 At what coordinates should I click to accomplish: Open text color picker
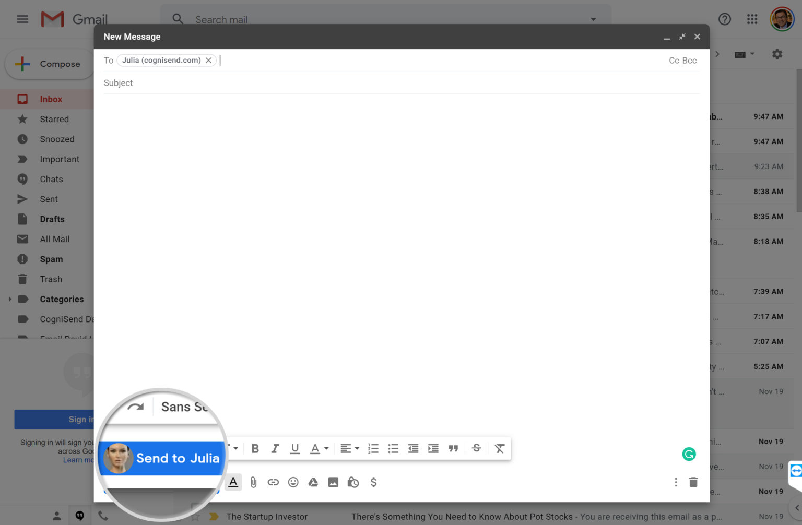319,449
